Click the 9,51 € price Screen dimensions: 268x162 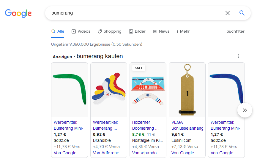point(178,134)
